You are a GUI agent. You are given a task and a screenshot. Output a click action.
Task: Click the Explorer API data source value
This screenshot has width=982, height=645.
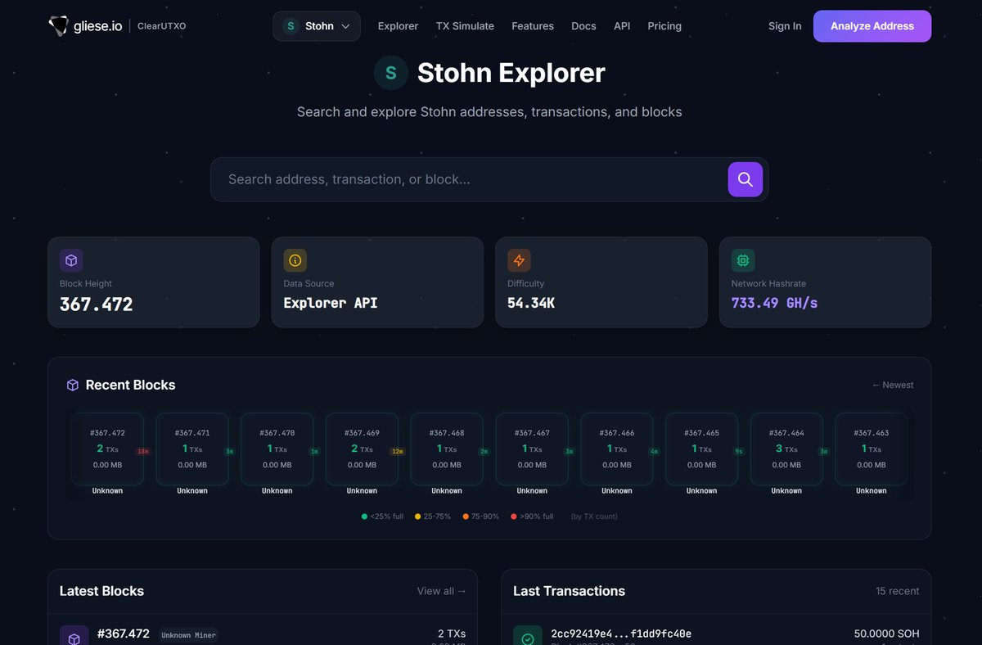[331, 303]
